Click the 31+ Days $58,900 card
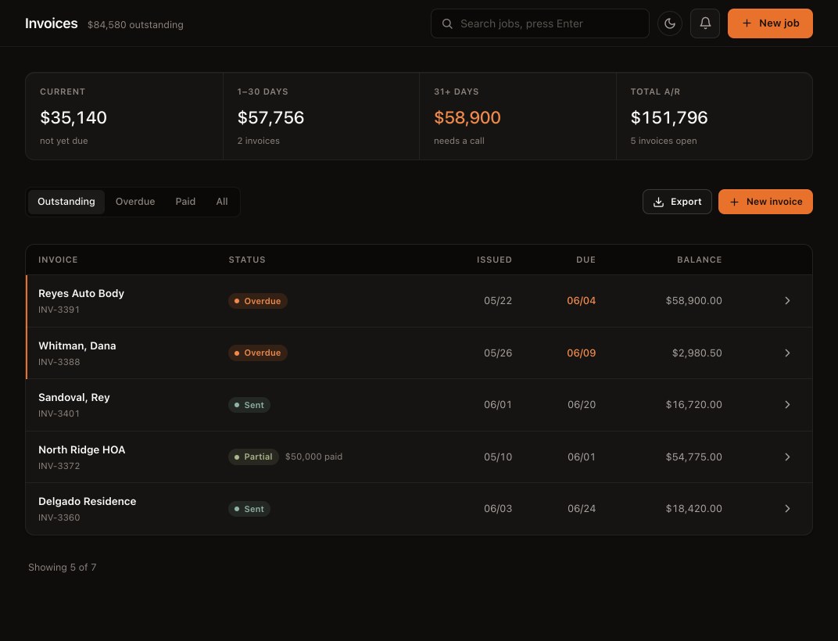The image size is (838, 641). (x=517, y=116)
